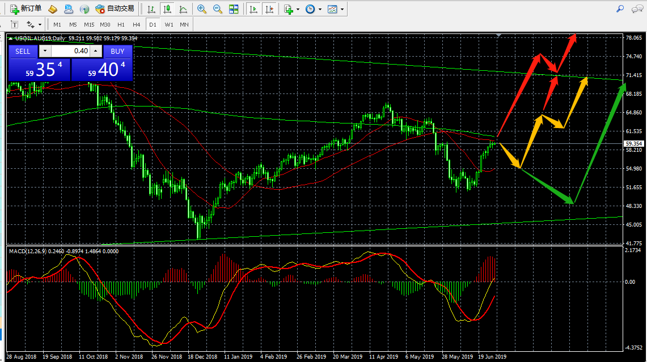The image size is (647, 362).
Task: Click the volume 0.40 input field
Action: coord(70,51)
